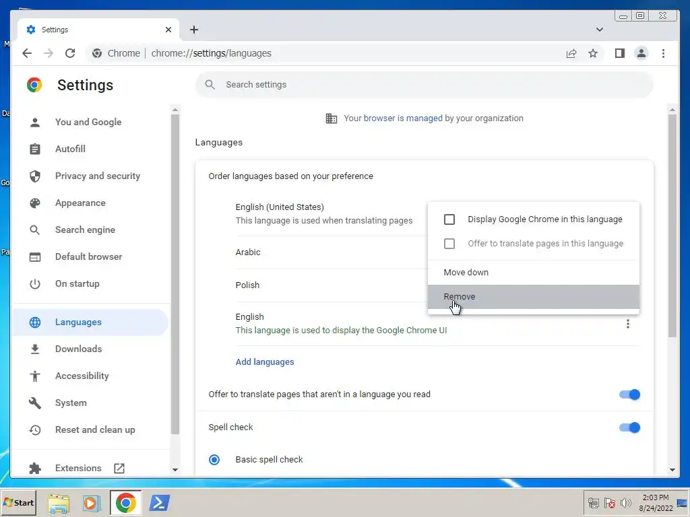The height and width of the screenshot is (517, 690).
Task: Reload the Settings page
Action: coord(70,53)
